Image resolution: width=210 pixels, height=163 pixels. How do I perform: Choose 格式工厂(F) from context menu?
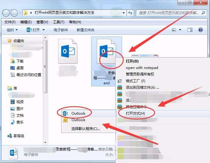[x=136, y=81]
